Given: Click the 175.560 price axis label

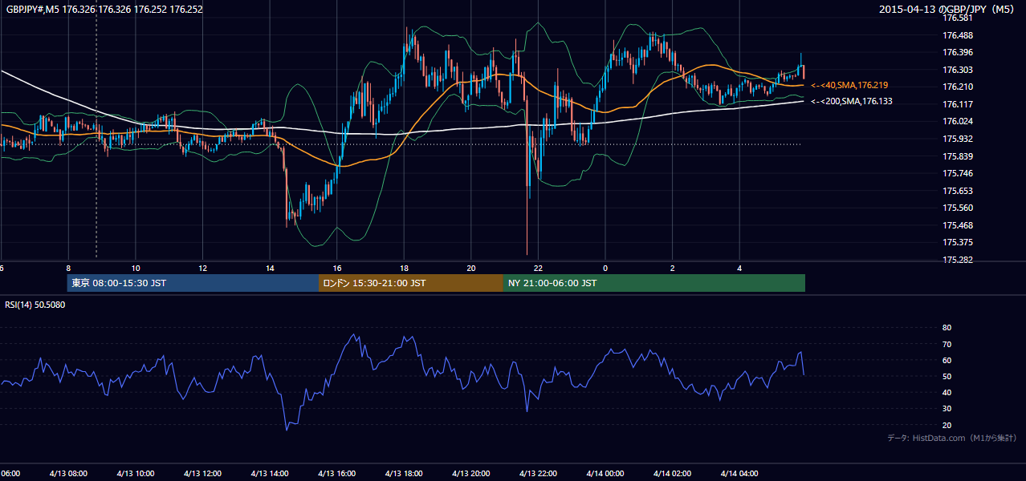Looking at the screenshot, I should 958,208.
